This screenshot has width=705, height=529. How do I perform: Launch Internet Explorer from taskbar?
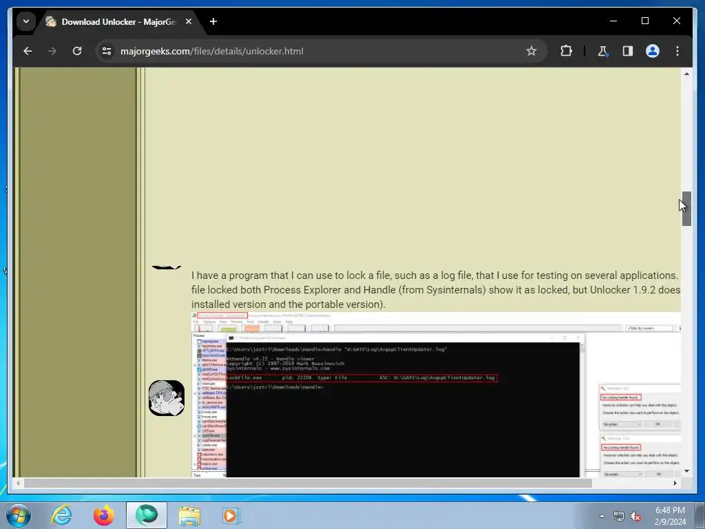(61, 515)
